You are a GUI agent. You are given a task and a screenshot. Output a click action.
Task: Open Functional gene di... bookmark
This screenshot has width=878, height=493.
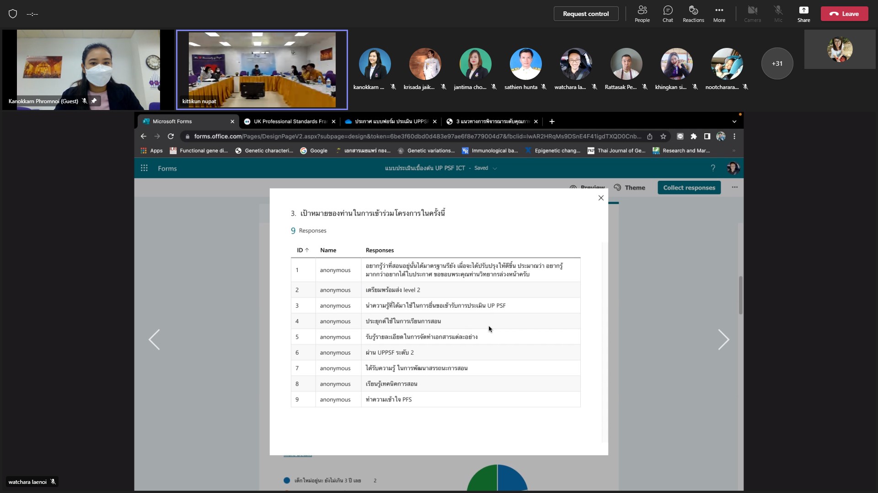(x=199, y=151)
